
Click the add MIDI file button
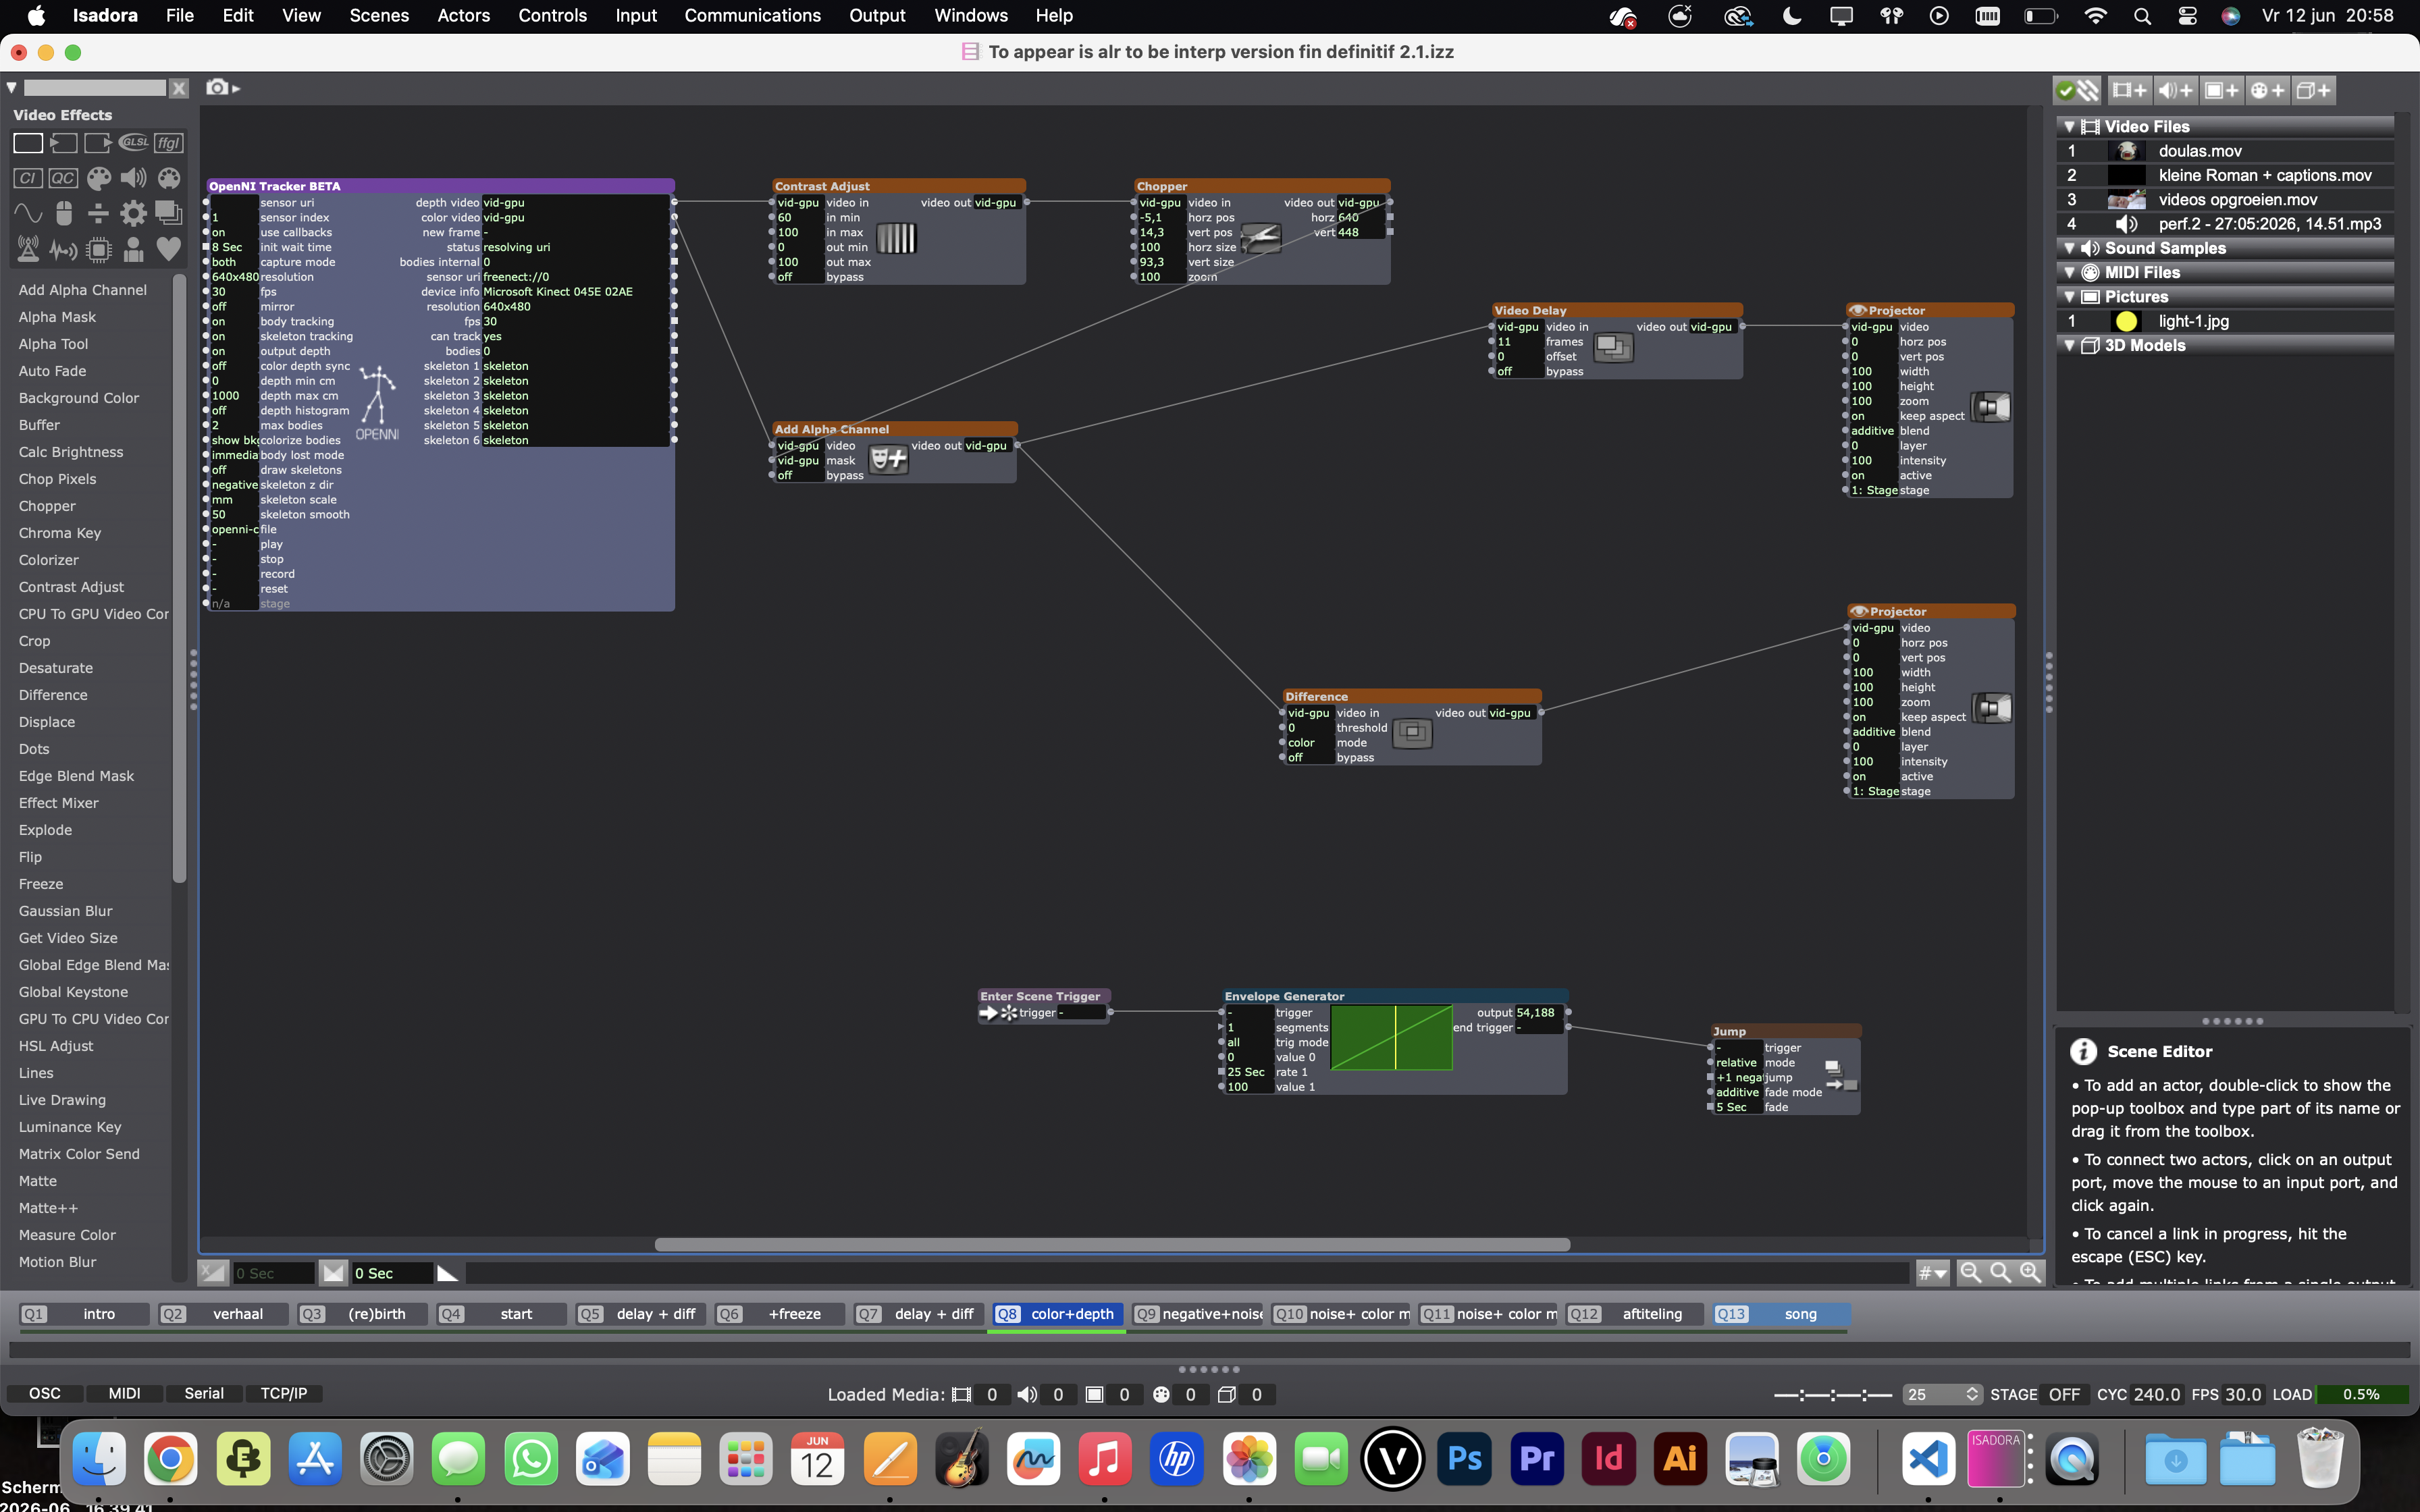tap(2267, 90)
